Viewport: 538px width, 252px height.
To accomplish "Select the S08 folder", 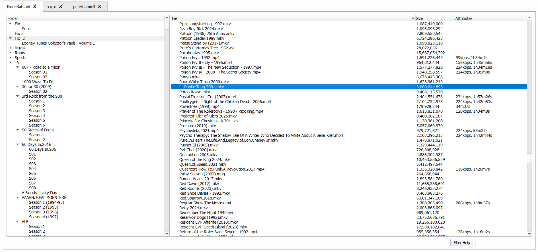I will click(32, 188).
